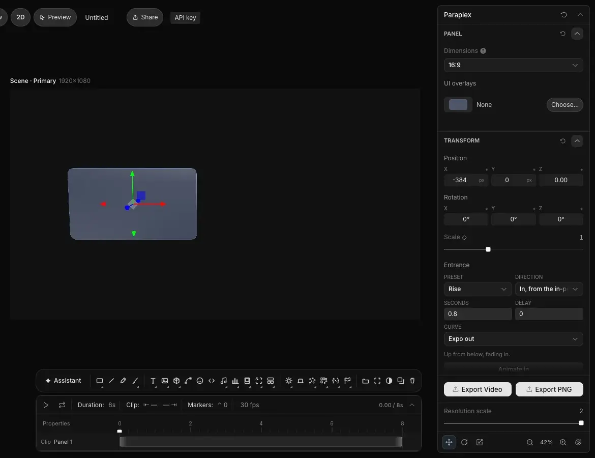Click the dashed frame capture icon
The height and width of the screenshot is (458, 595).
point(259,381)
